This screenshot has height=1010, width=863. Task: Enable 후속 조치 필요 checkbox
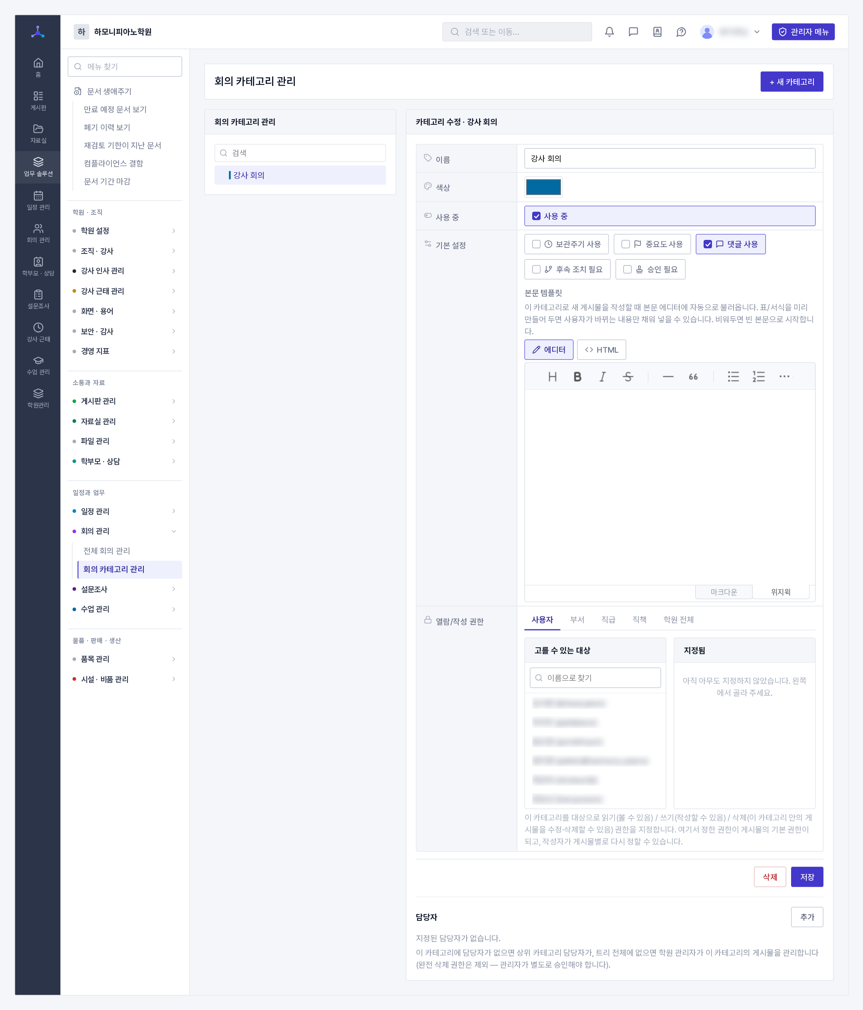click(x=536, y=269)
